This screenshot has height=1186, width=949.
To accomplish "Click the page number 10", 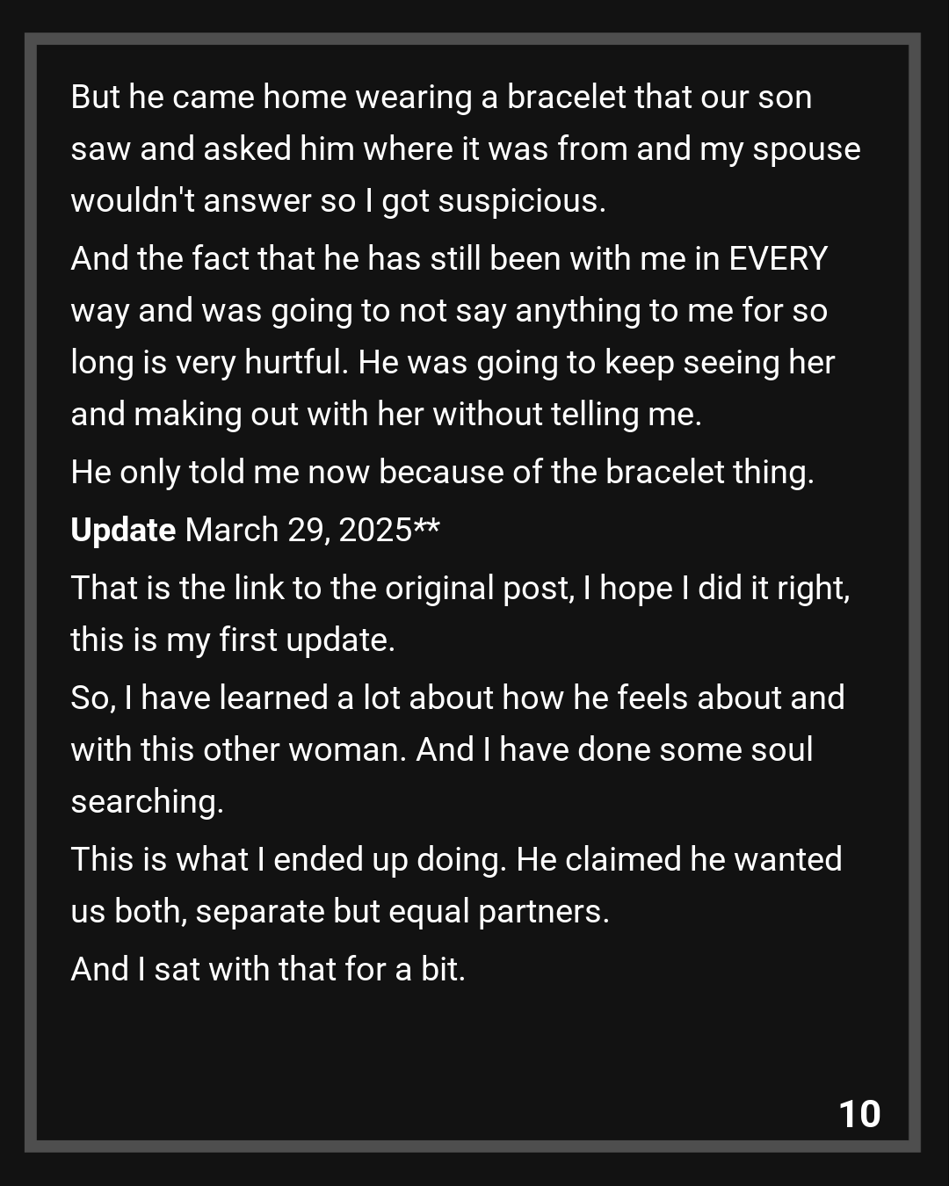I will pyautogui.click(x=859, y=1114).
